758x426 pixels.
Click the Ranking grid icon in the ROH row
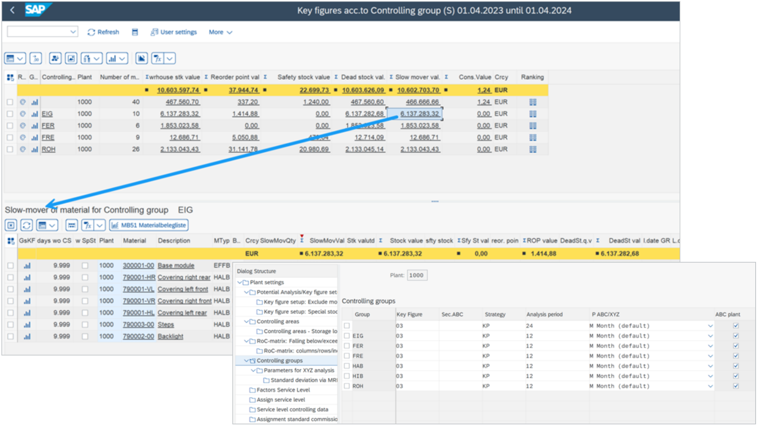pos(533,149)
